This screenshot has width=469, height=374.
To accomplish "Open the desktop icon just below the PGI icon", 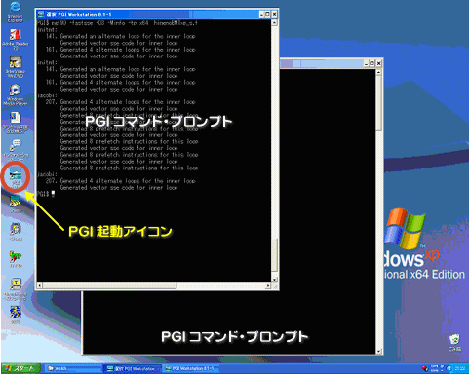I will pos(16,204).
